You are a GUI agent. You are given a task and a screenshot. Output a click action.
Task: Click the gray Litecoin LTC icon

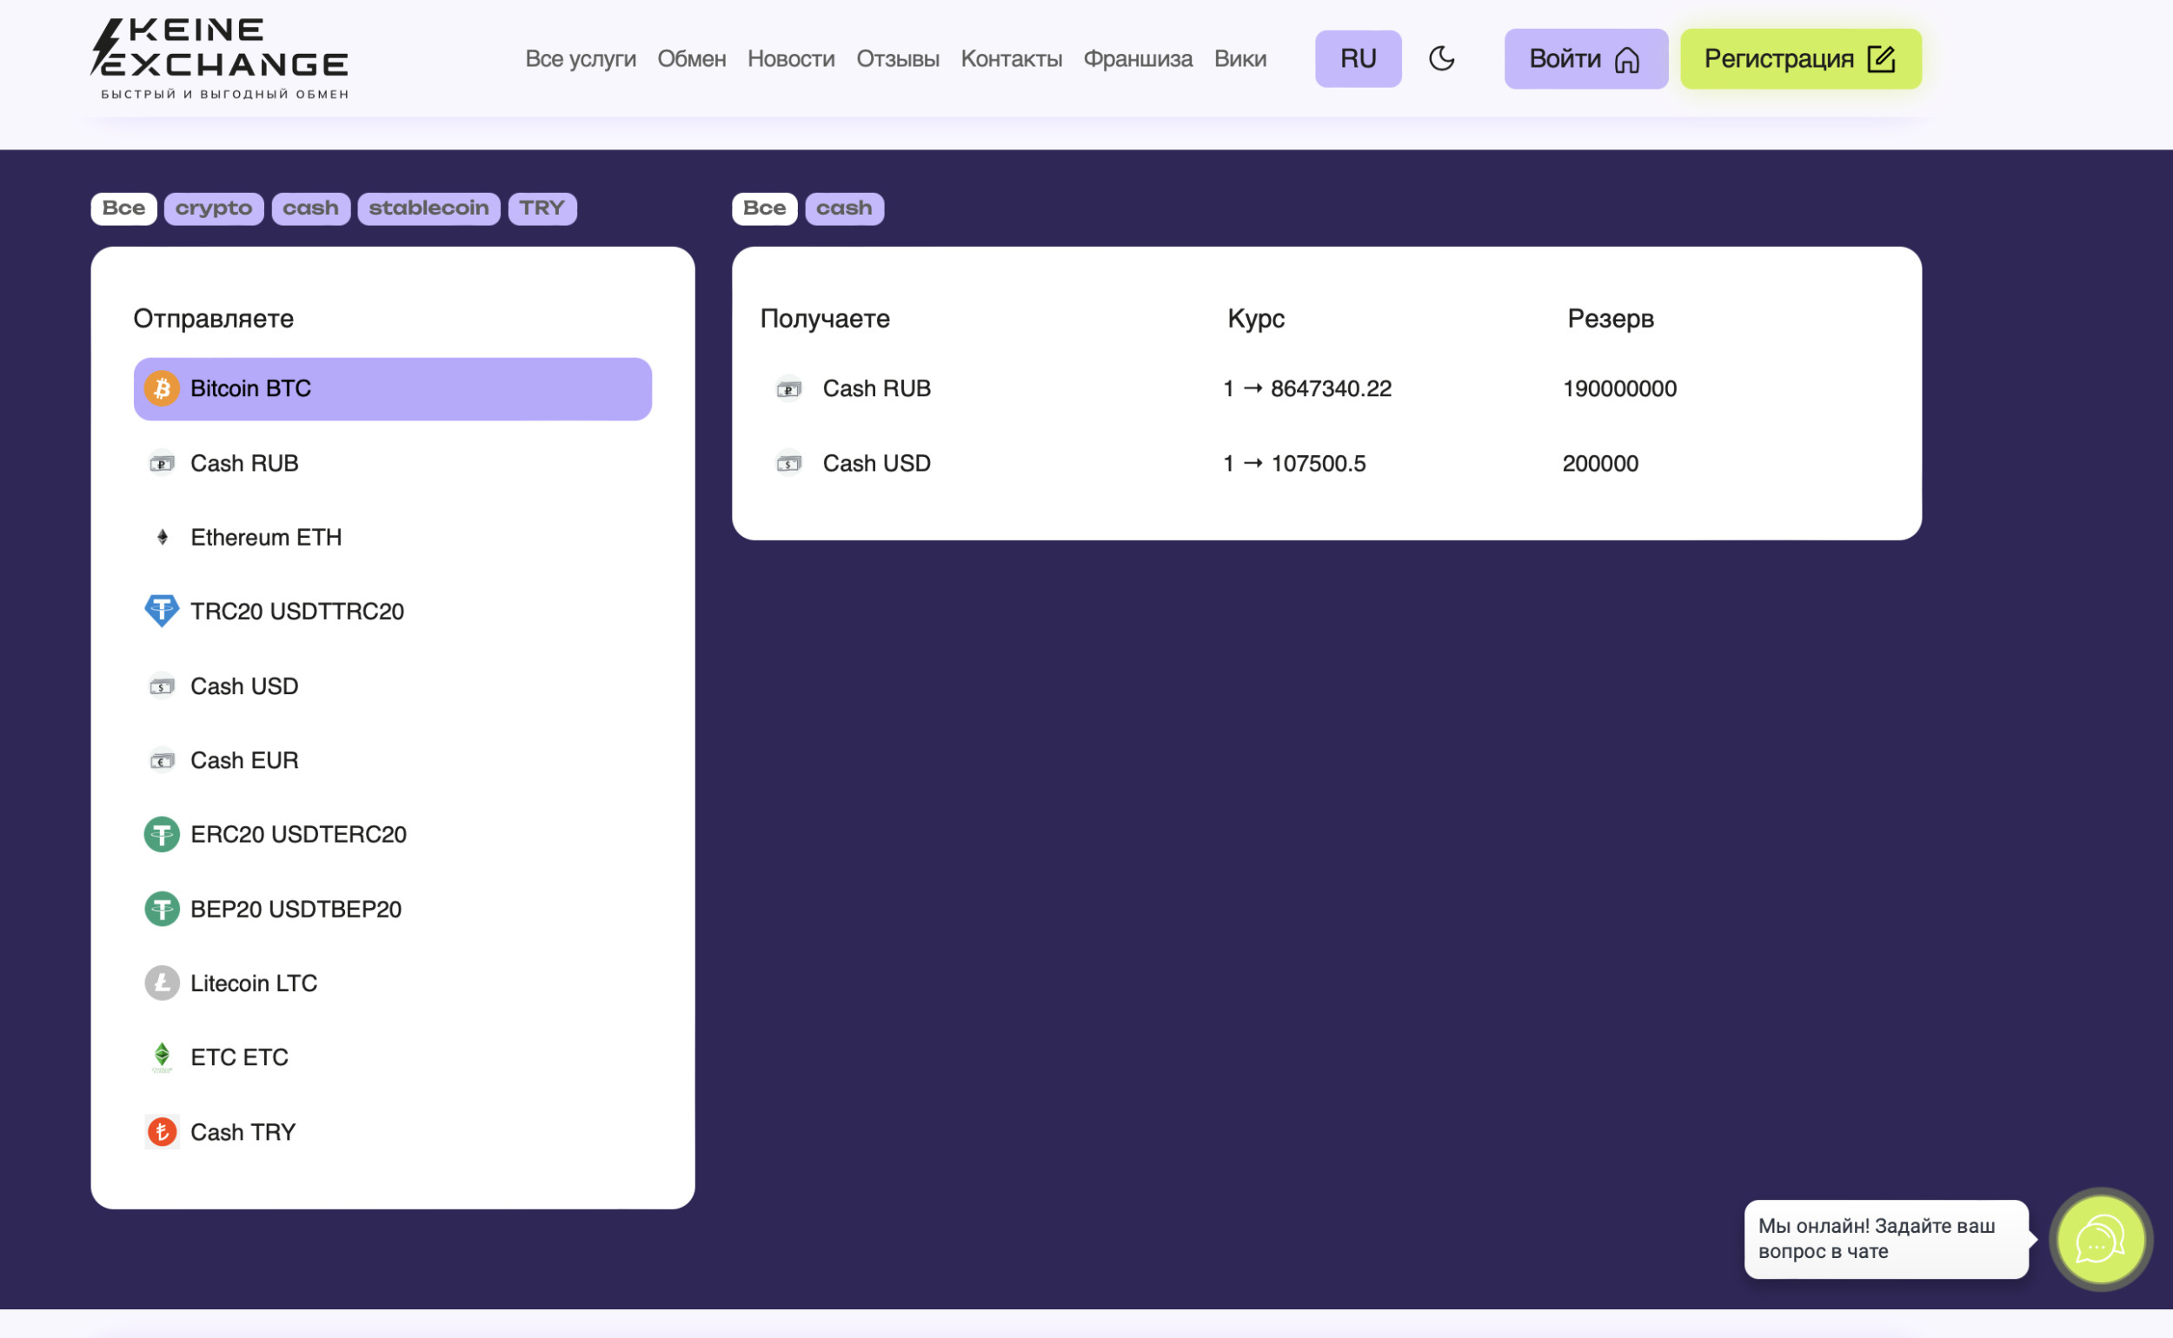tap(161, 984)
